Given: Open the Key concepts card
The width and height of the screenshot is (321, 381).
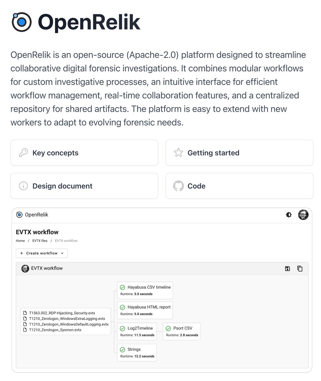Looking at the screenshot, I should click(84, 153).
